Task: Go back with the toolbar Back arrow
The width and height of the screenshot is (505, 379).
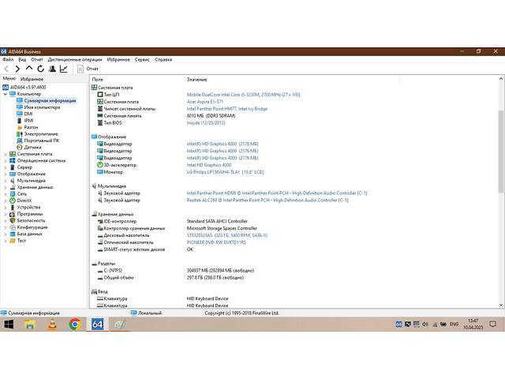Action: pyautogui.click(x=6, y=69)
